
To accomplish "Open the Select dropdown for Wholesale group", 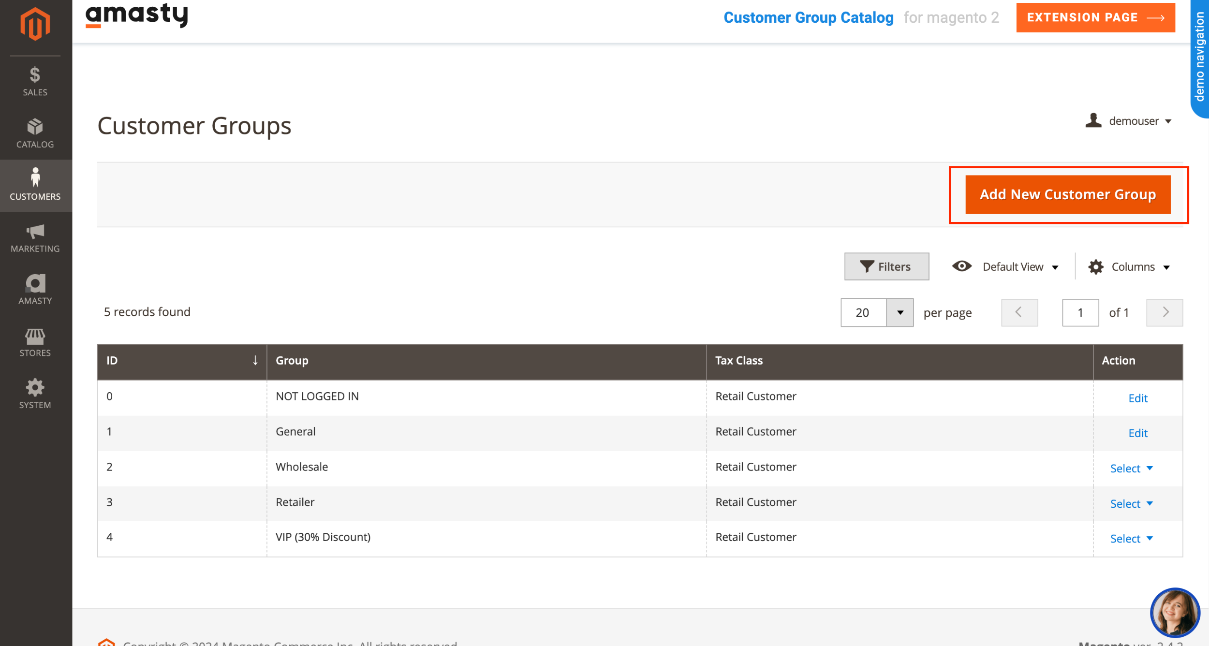I will point(1131,468).
